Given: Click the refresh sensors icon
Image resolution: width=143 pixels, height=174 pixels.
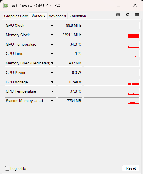Looking at the screenshot, I should (127, 14).
